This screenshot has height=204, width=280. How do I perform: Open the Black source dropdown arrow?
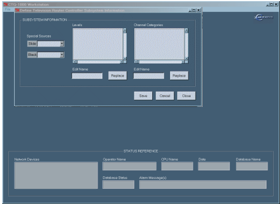click(x=62, y=55)
